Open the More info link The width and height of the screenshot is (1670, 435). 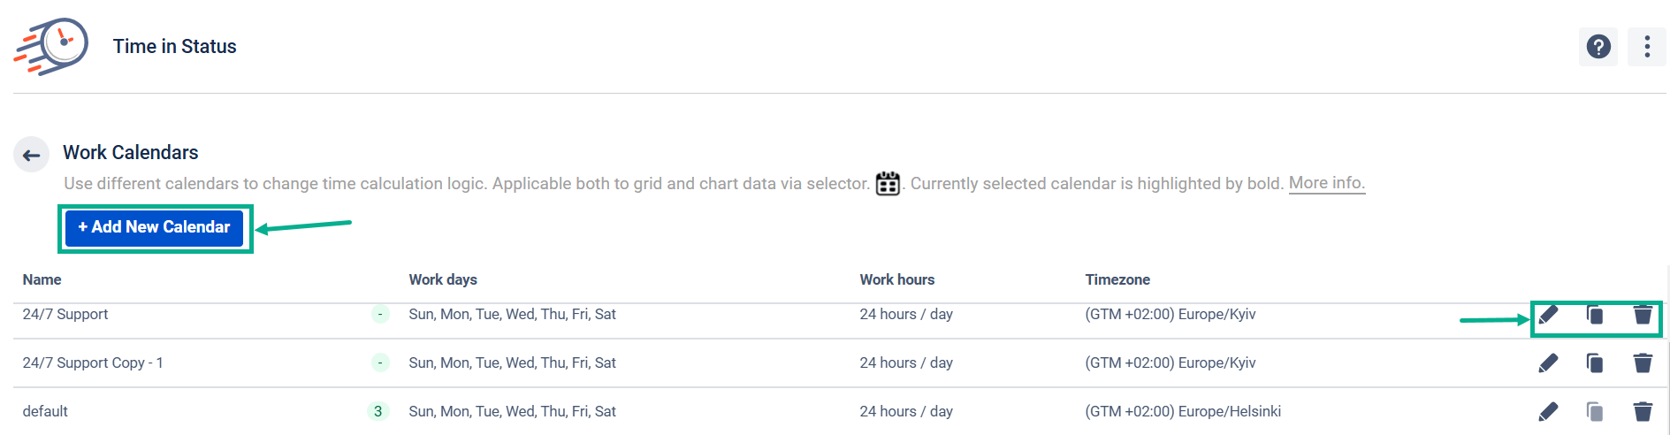click(x=1327, y=183)
